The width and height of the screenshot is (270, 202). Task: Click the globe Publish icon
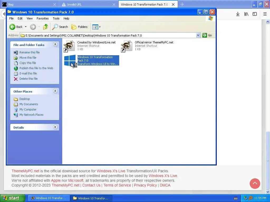point(16,68)
